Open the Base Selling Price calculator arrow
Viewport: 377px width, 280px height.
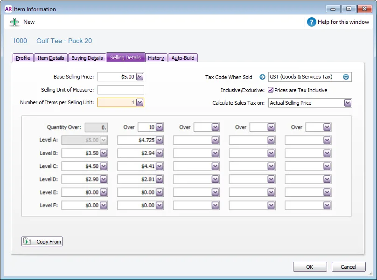click(x=140, y=77)
